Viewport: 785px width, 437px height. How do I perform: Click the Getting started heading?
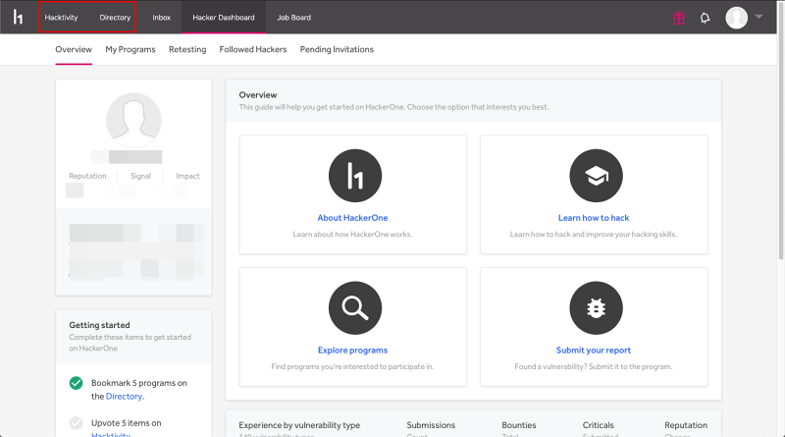pyautogui.click(x=99, y=325)
